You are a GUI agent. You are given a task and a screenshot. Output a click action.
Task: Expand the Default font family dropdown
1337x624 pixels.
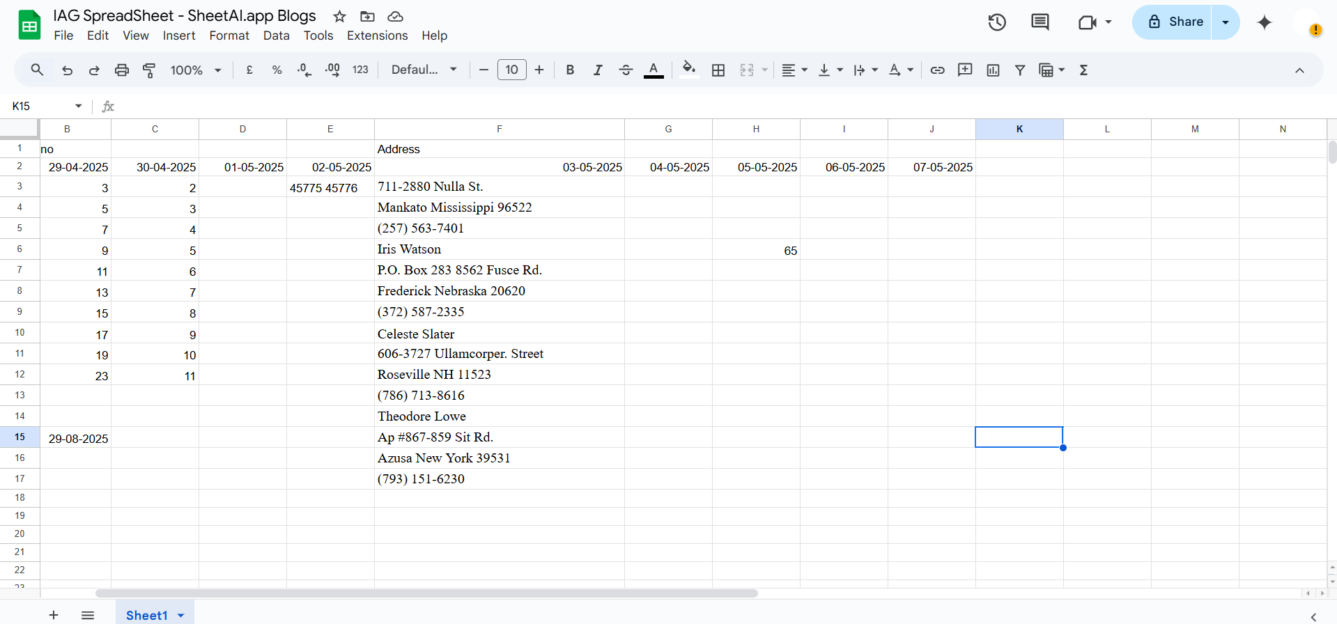[x=424, y=70]
